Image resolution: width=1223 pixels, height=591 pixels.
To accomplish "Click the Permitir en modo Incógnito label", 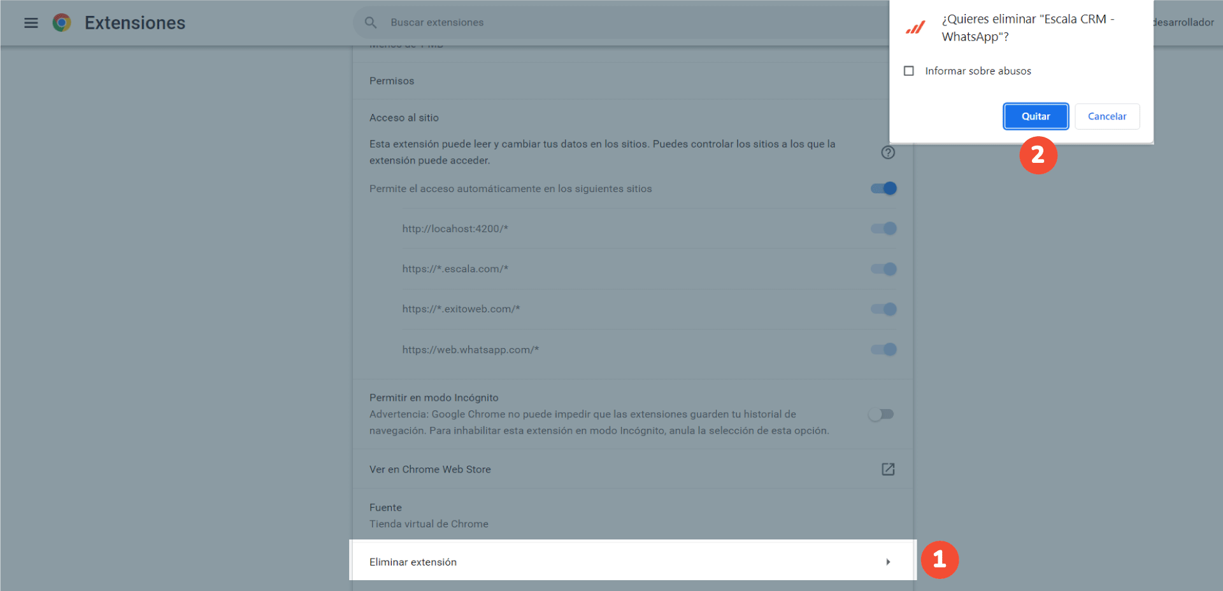I will click(x=434, y=398).
